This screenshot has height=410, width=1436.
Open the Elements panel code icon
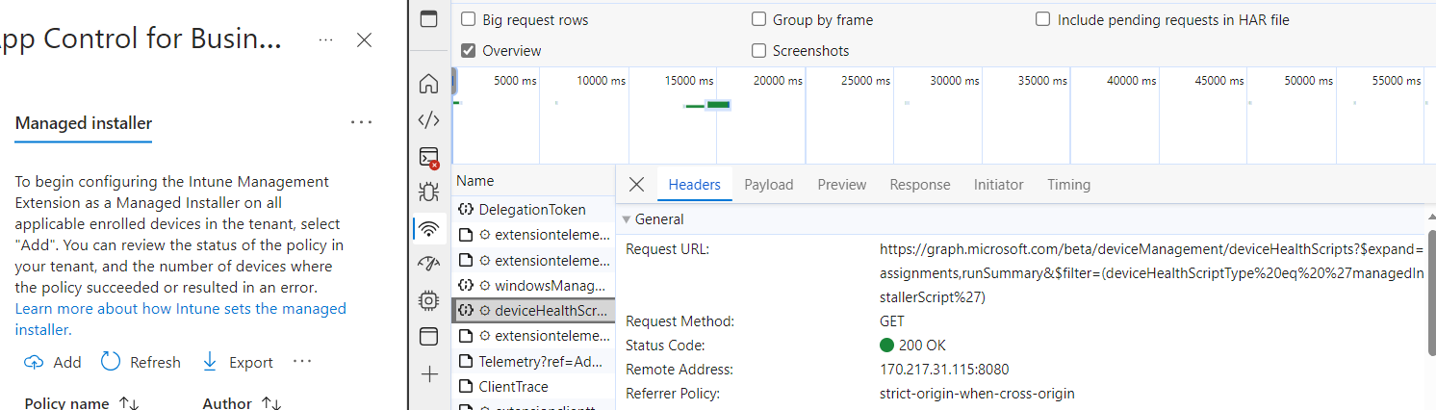pyautogui.click(x=429, y=120)
